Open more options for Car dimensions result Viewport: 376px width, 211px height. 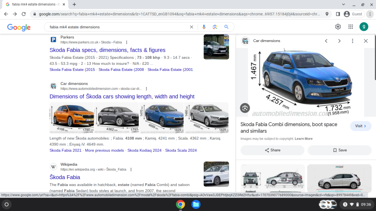(146, 89)
